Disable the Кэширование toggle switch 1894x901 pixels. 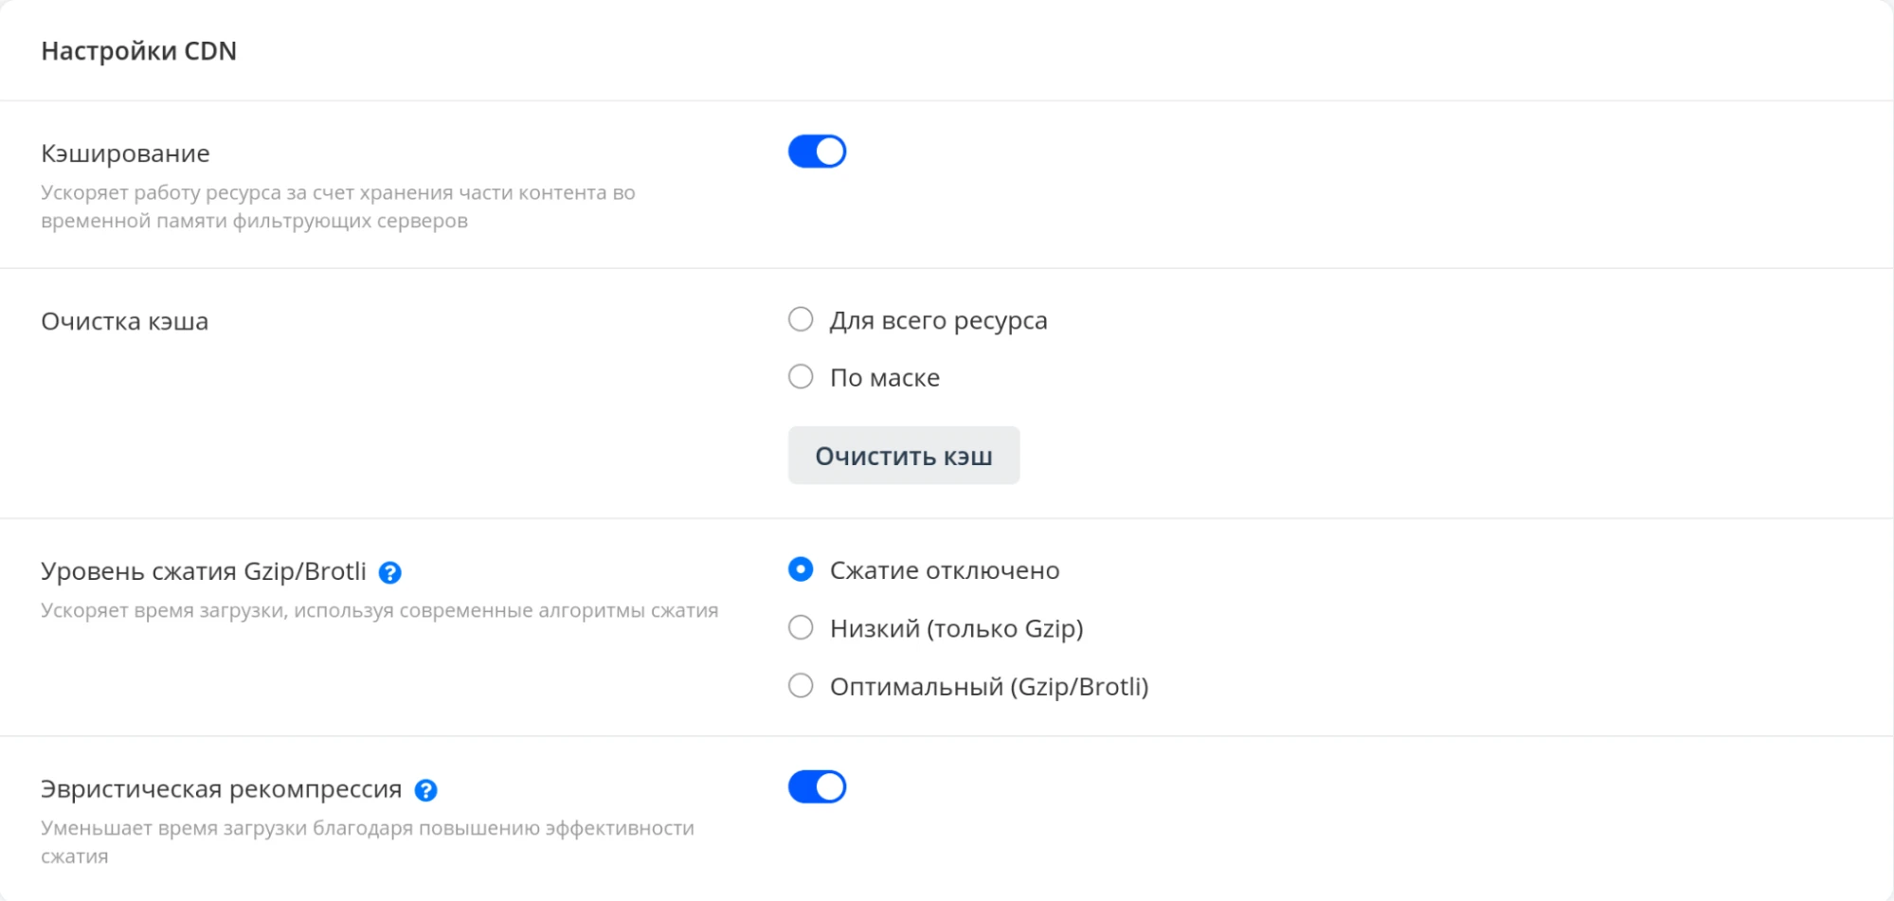[x=817, y=151]
